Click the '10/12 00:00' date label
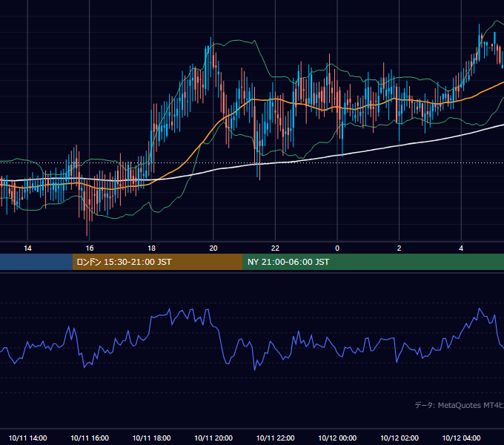This screenshot has height=445, width=504. click(x=337, y=438)
